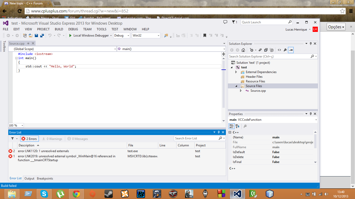
Task: Expand the Source.cpp tree node
Action: pyautogui.click(x=241, y=91)
